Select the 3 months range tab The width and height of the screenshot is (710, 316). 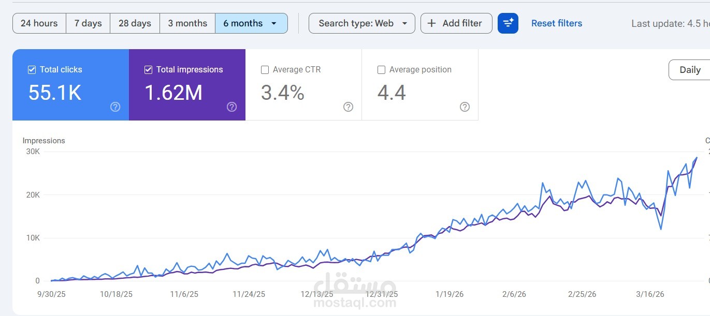pyautogui.click(x=187, y=23)
